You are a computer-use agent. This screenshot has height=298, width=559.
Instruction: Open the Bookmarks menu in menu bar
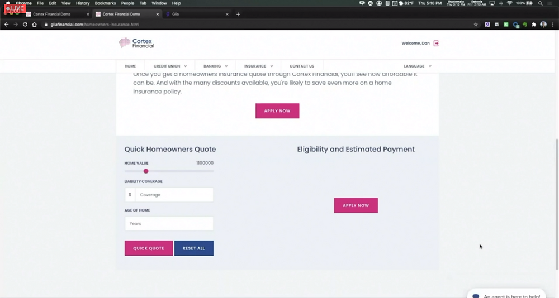point(105,3)
